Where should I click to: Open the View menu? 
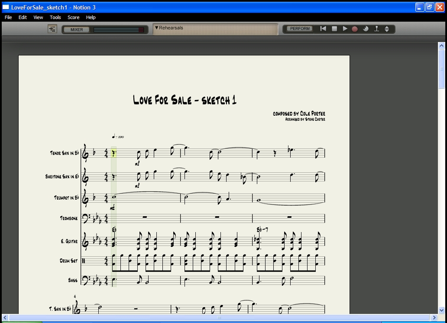38,17
